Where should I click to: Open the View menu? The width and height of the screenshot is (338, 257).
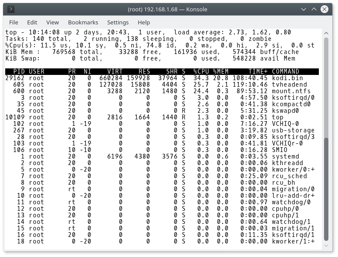tap(52, 22)
